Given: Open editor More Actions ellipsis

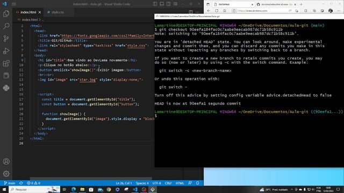Looking at the screenshot, I should pyautogui.click(x=197, y=12).
